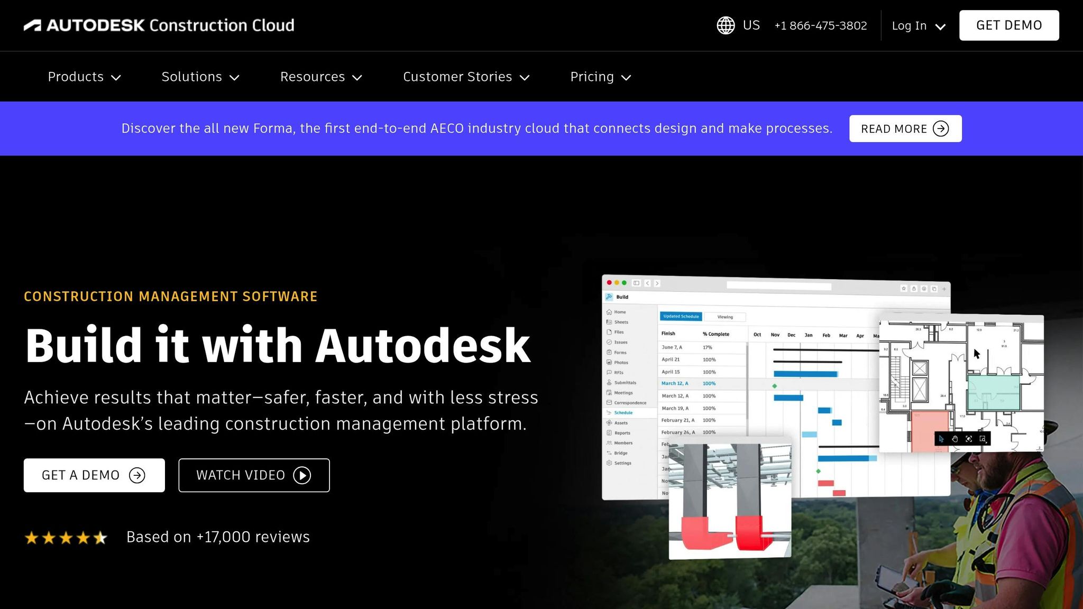Expand the Log In dropdown

click(x=918, y=26)
